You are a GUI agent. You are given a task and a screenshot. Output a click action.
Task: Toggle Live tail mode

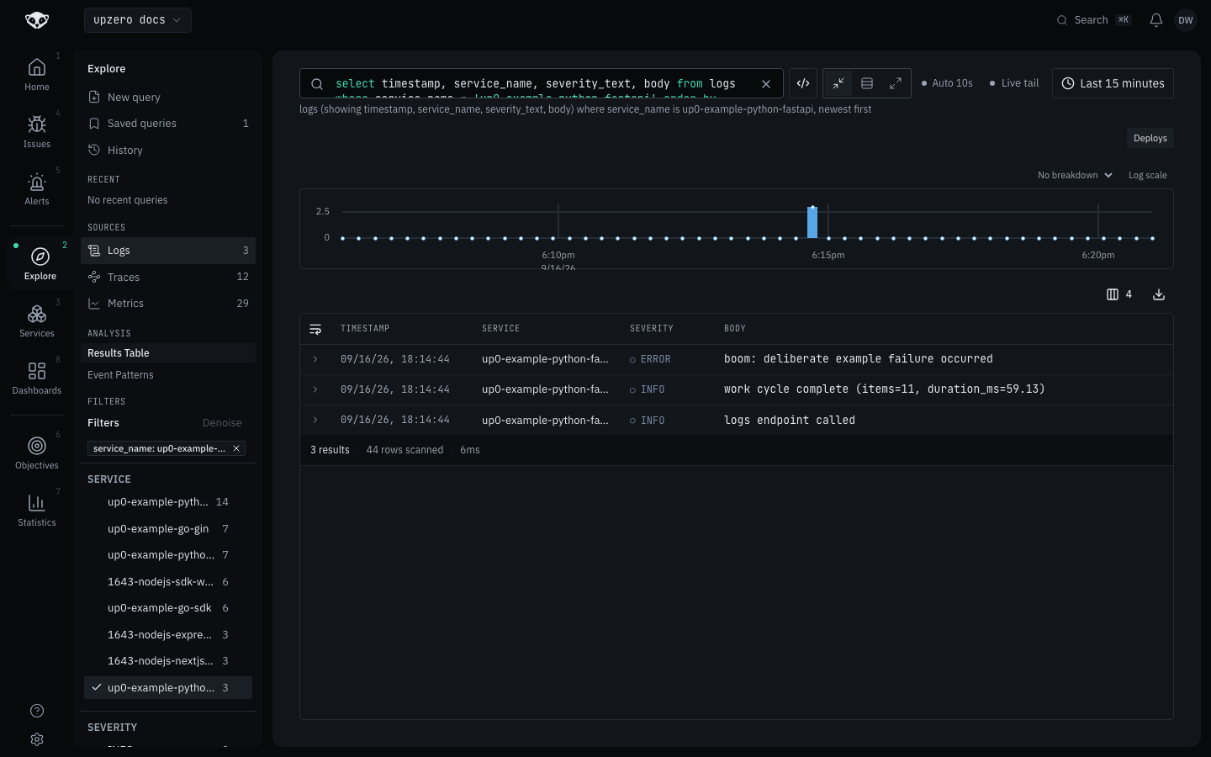click(x=1014, y=83)
